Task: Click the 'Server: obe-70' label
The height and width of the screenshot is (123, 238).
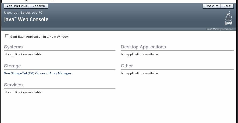Action: click(x=32, y=13)
